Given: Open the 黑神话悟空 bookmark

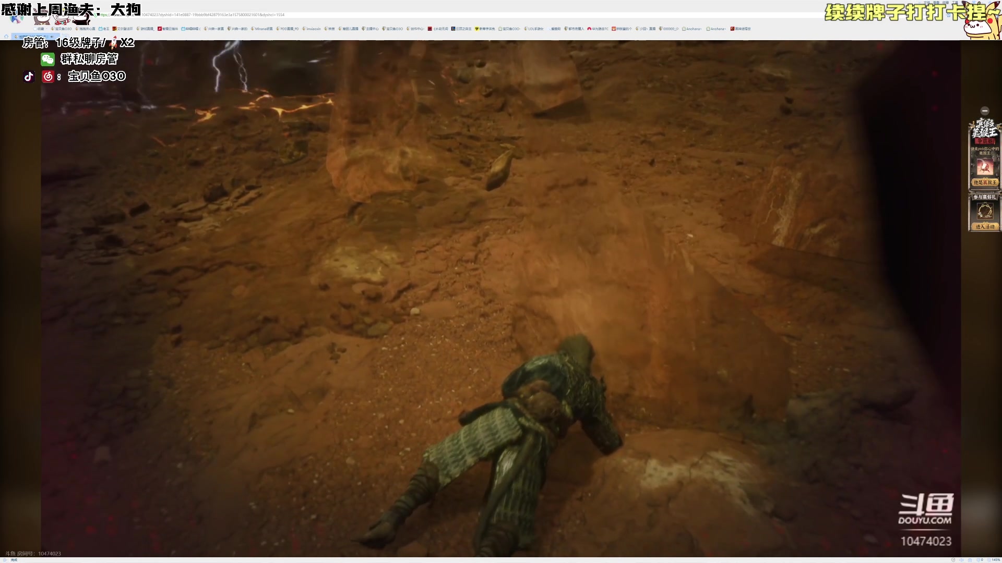Looking at the screenshot, I should point(741,29).
